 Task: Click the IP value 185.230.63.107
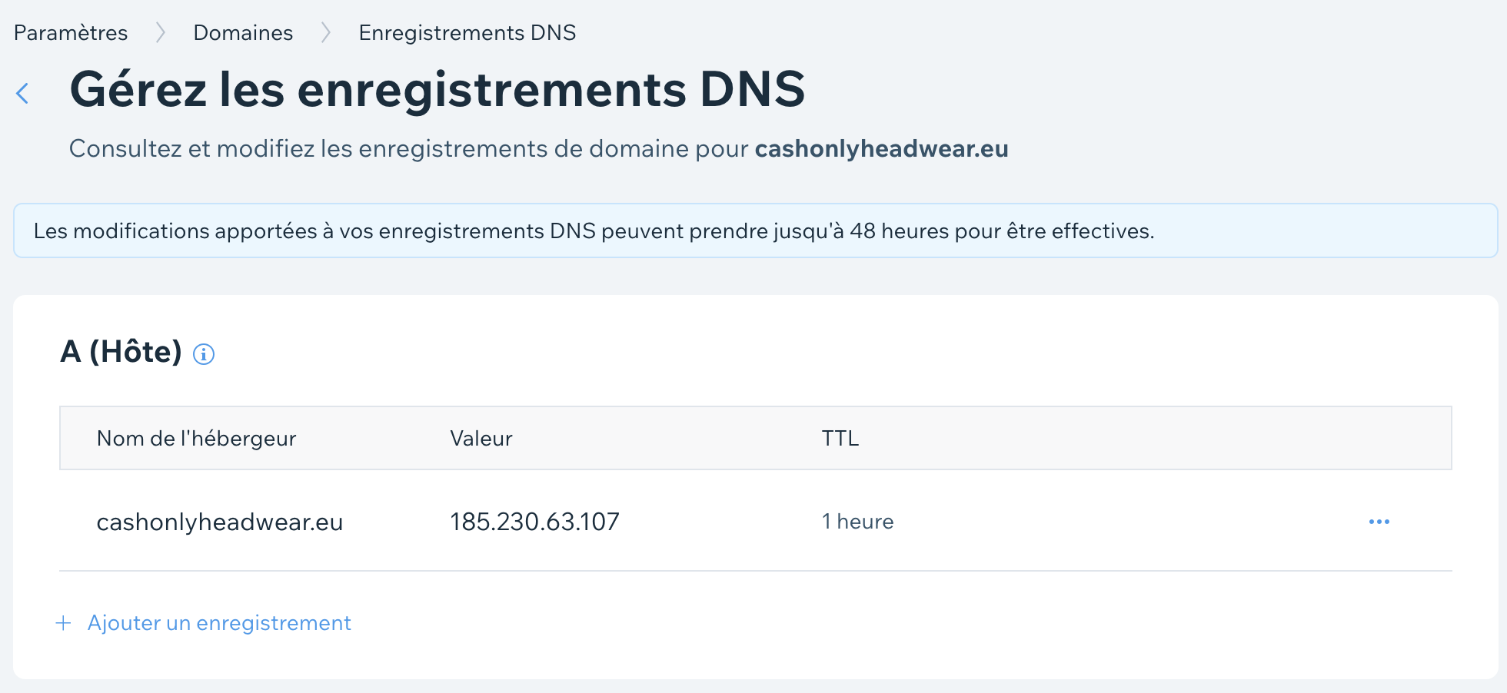[534, 522]
